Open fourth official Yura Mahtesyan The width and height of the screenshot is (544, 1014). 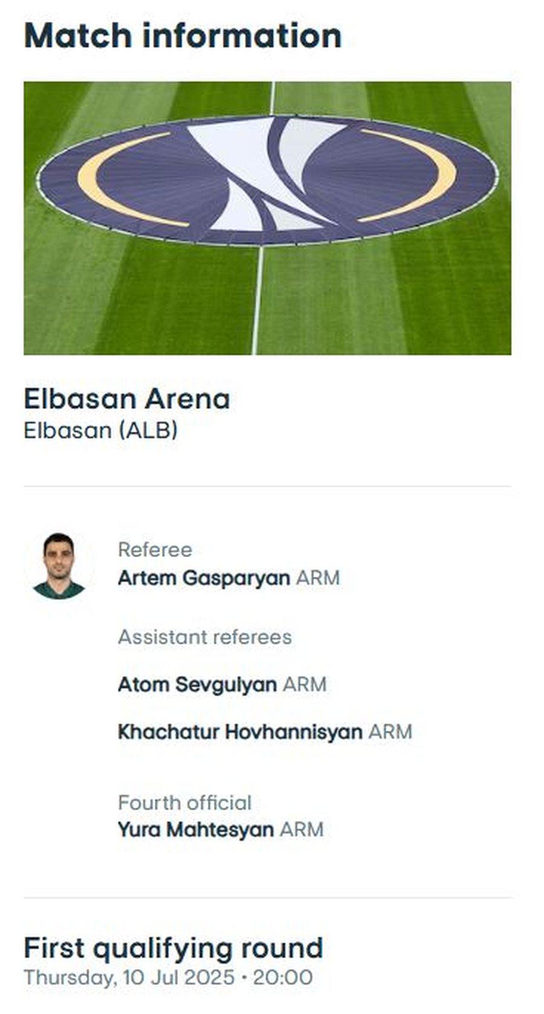[x=196, y=829]
